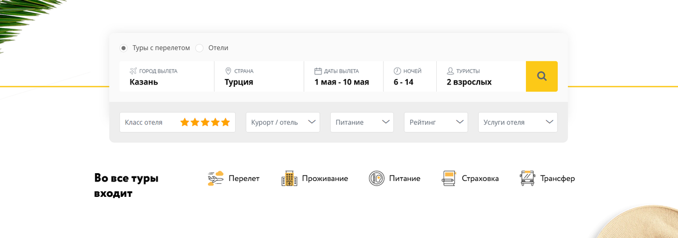Set hotel class to one star
Viewport: 678px width, 238px height.
click(185, 122)
